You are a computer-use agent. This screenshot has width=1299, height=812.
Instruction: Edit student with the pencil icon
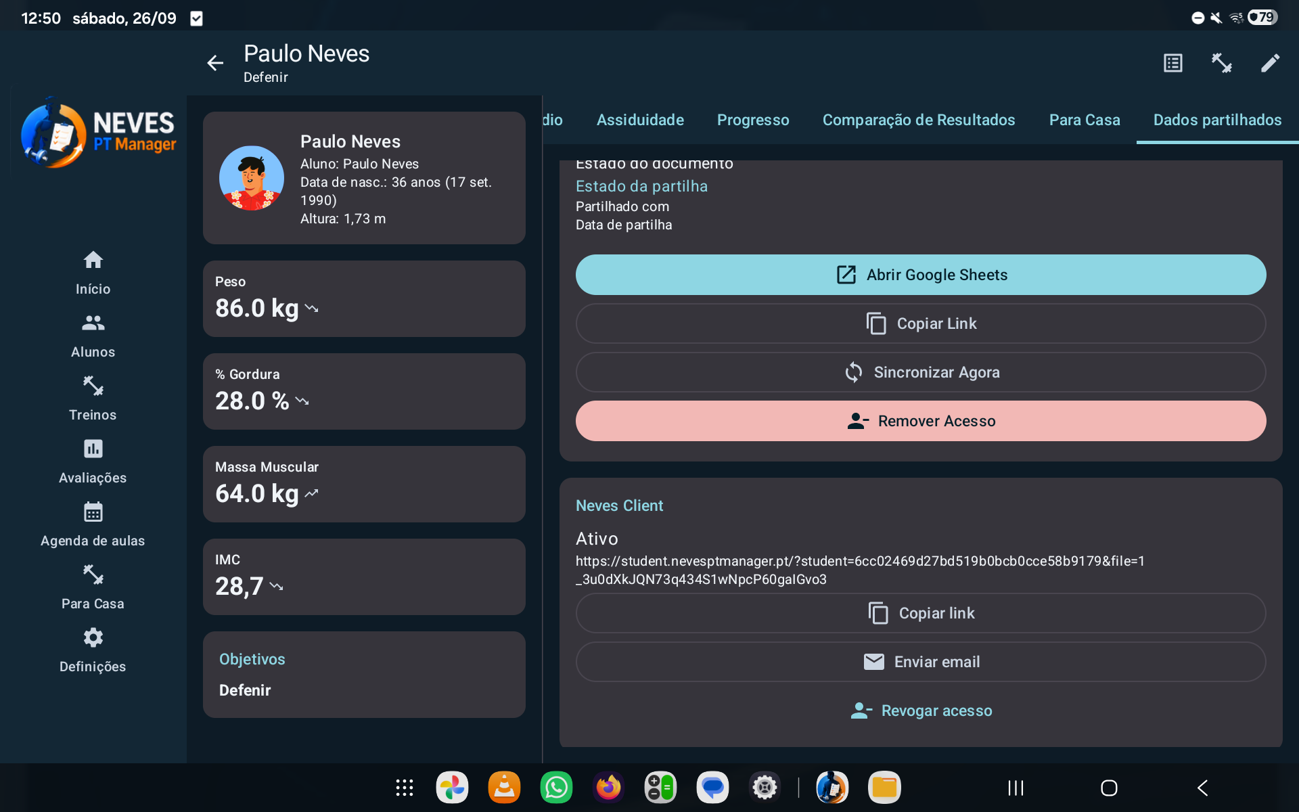pos(1270,63)
